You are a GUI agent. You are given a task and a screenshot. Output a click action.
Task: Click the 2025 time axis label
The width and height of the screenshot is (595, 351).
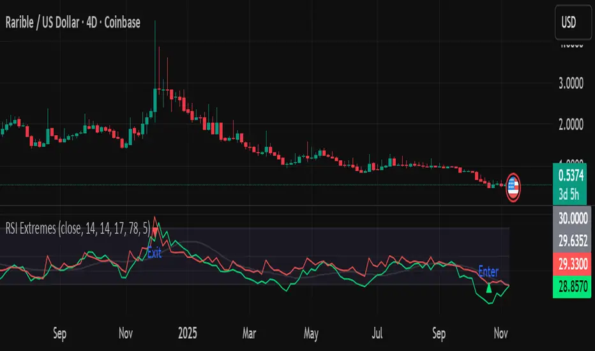pyautogui.click(x=188, y=333)
